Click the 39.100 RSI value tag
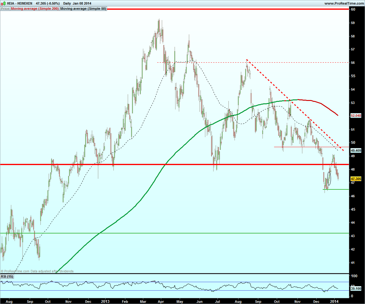Screen dimensions: 365x304 [x=356, y=289]
